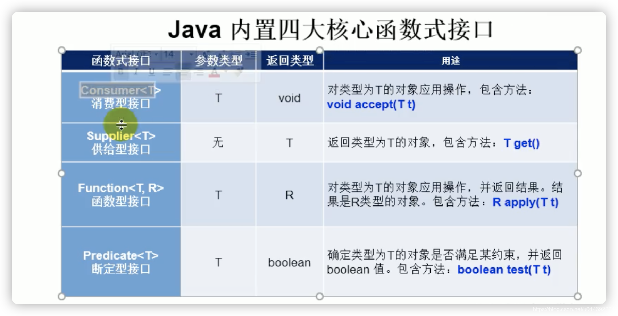Open the font size 14 dropdown arrow
The width and height of the screenshot is (618, 316).
[x=191, y=54]
